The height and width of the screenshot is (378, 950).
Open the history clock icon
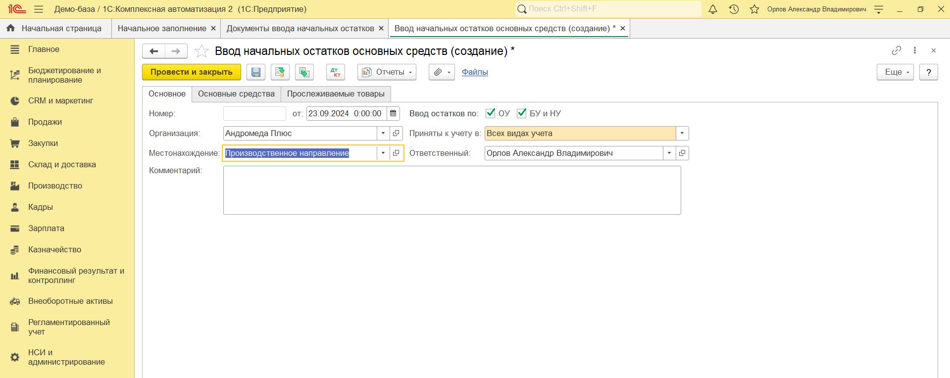pyautogui.click(x=734, y=9)
